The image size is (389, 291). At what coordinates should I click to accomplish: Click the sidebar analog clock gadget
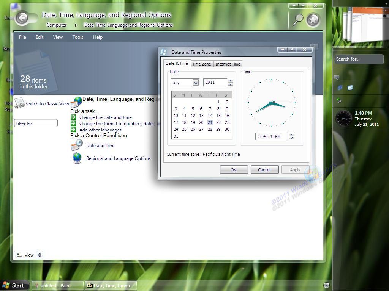(x=343, y=118)
